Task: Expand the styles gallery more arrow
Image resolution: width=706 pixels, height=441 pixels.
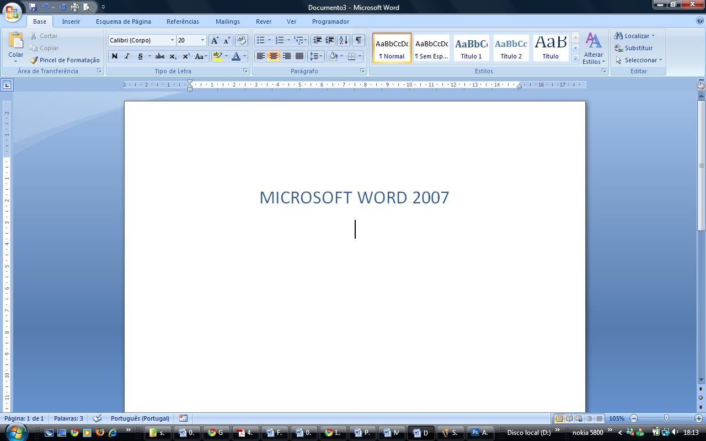Action: tap(575, 58)
